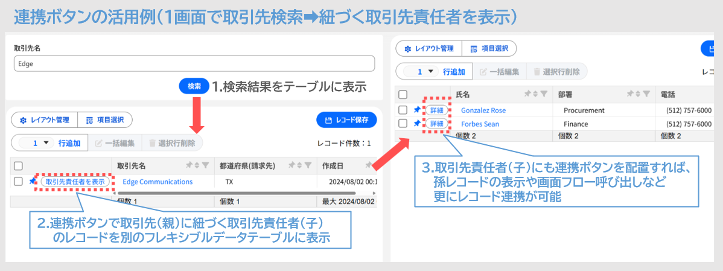Click the blue 検索 button
The height and width of the screenshot is (271, 723).
click(194, 86)
